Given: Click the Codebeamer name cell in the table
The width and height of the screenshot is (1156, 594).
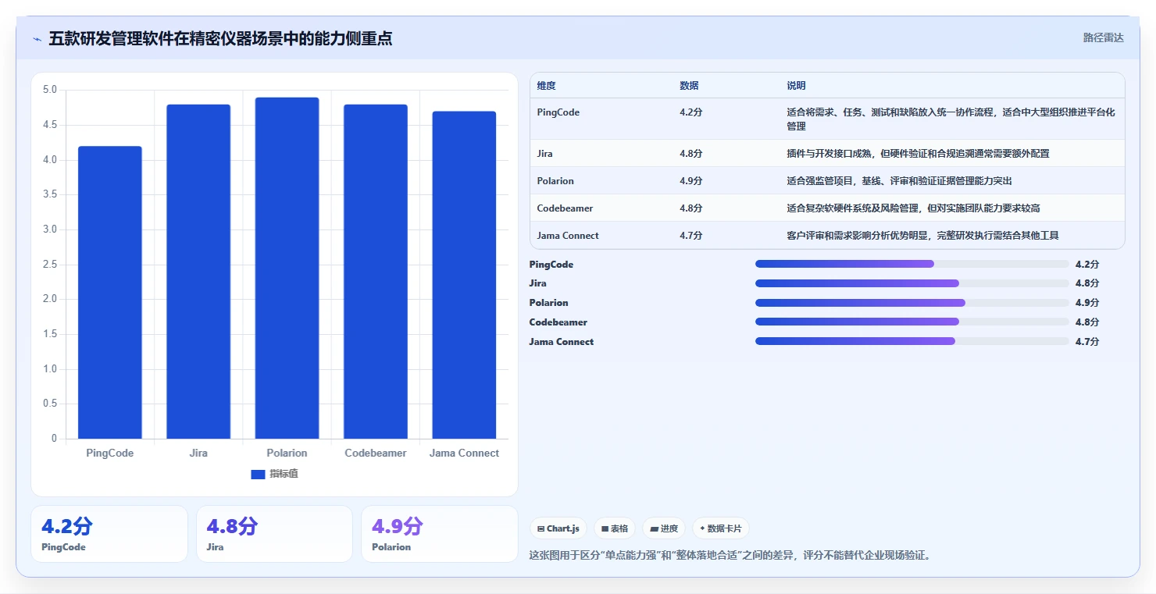Looking at the screenshot, I should pyautogui.click(x=565, y=208).
